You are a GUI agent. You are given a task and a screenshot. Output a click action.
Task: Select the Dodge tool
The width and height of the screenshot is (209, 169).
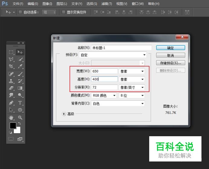[20, 95]
